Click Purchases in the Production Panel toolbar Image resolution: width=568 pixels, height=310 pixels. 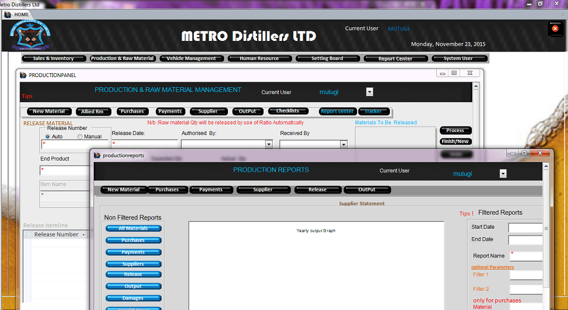coord(132,111)
